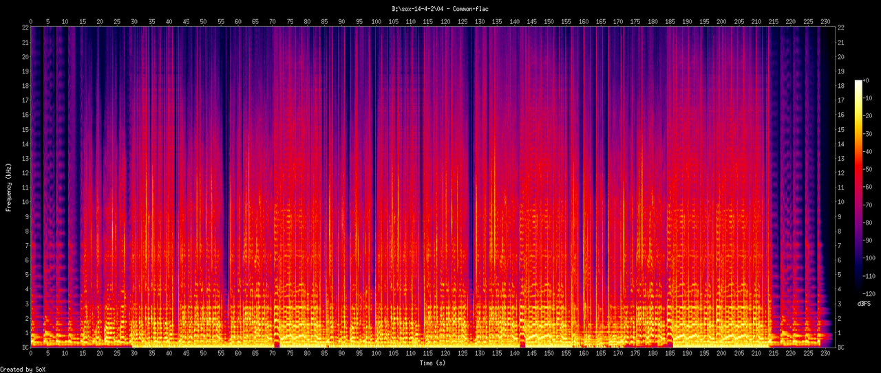Select the '-50' color scale label
The width and height of the screenshot is (881, 373).
869,168
